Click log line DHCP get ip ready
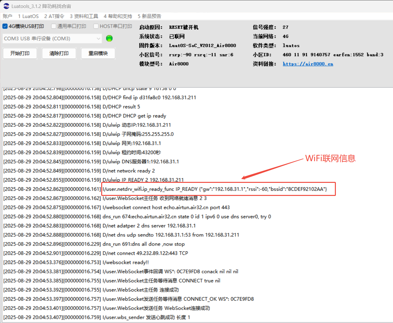The image size is (393, 323). (x=85, y=116)
